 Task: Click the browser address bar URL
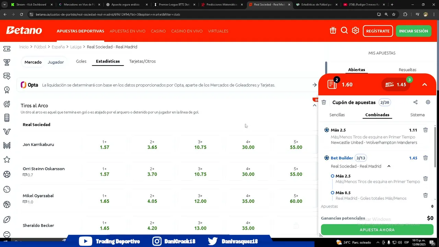pos(108,14)
